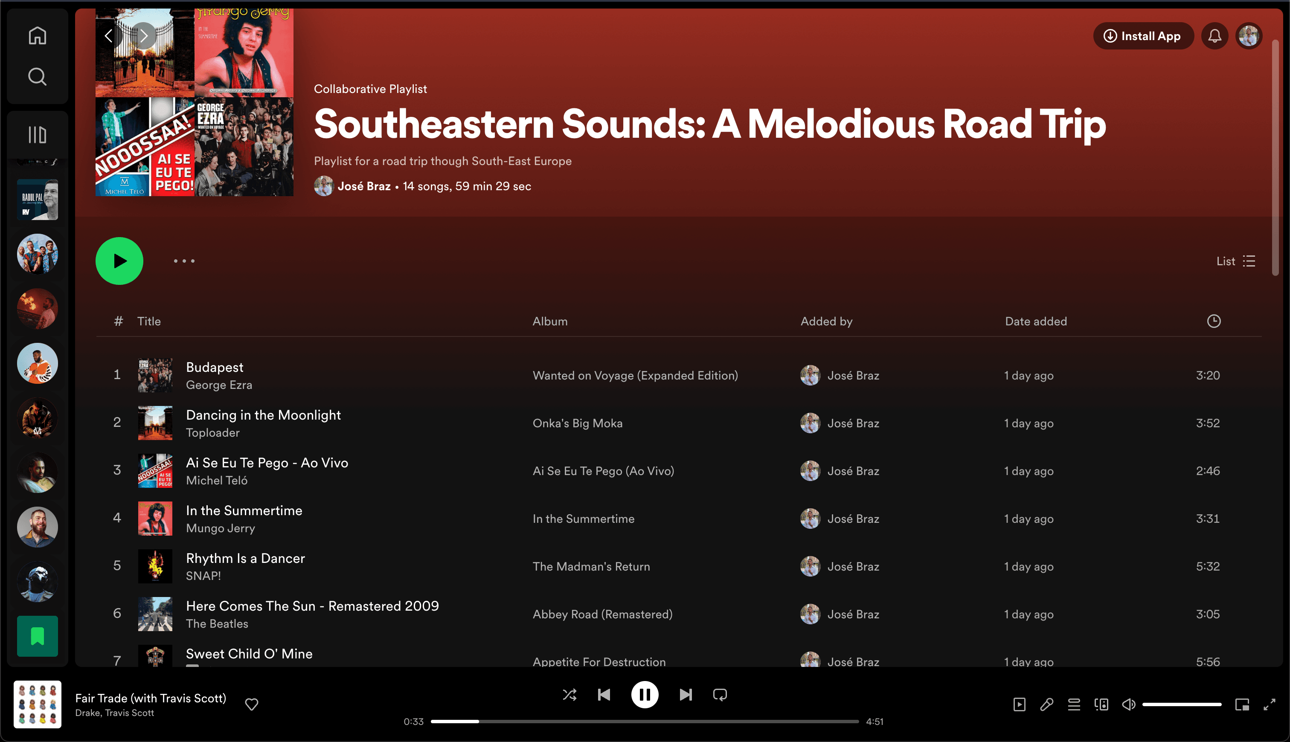1290x742 pixels.
Task: Open notifications bell icon
Action: pos(1214,36)
